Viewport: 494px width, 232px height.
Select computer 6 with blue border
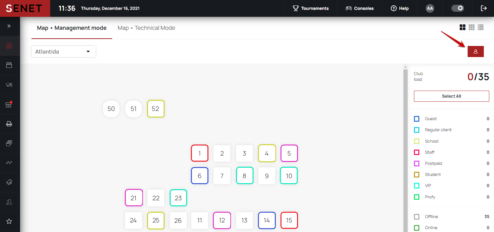[x=200, y=176]
